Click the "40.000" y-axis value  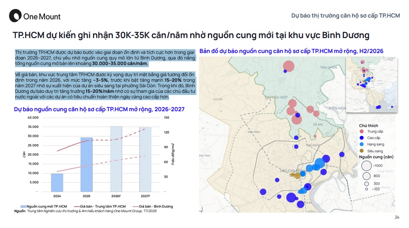coord(33,118)
